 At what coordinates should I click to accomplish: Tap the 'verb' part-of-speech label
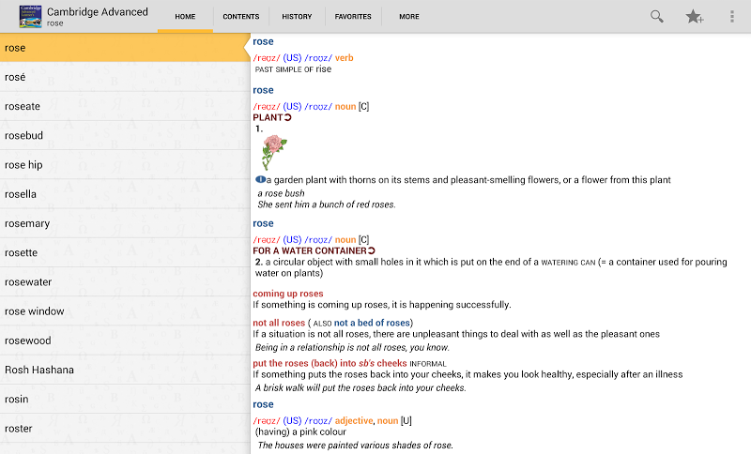click(344, 58)
